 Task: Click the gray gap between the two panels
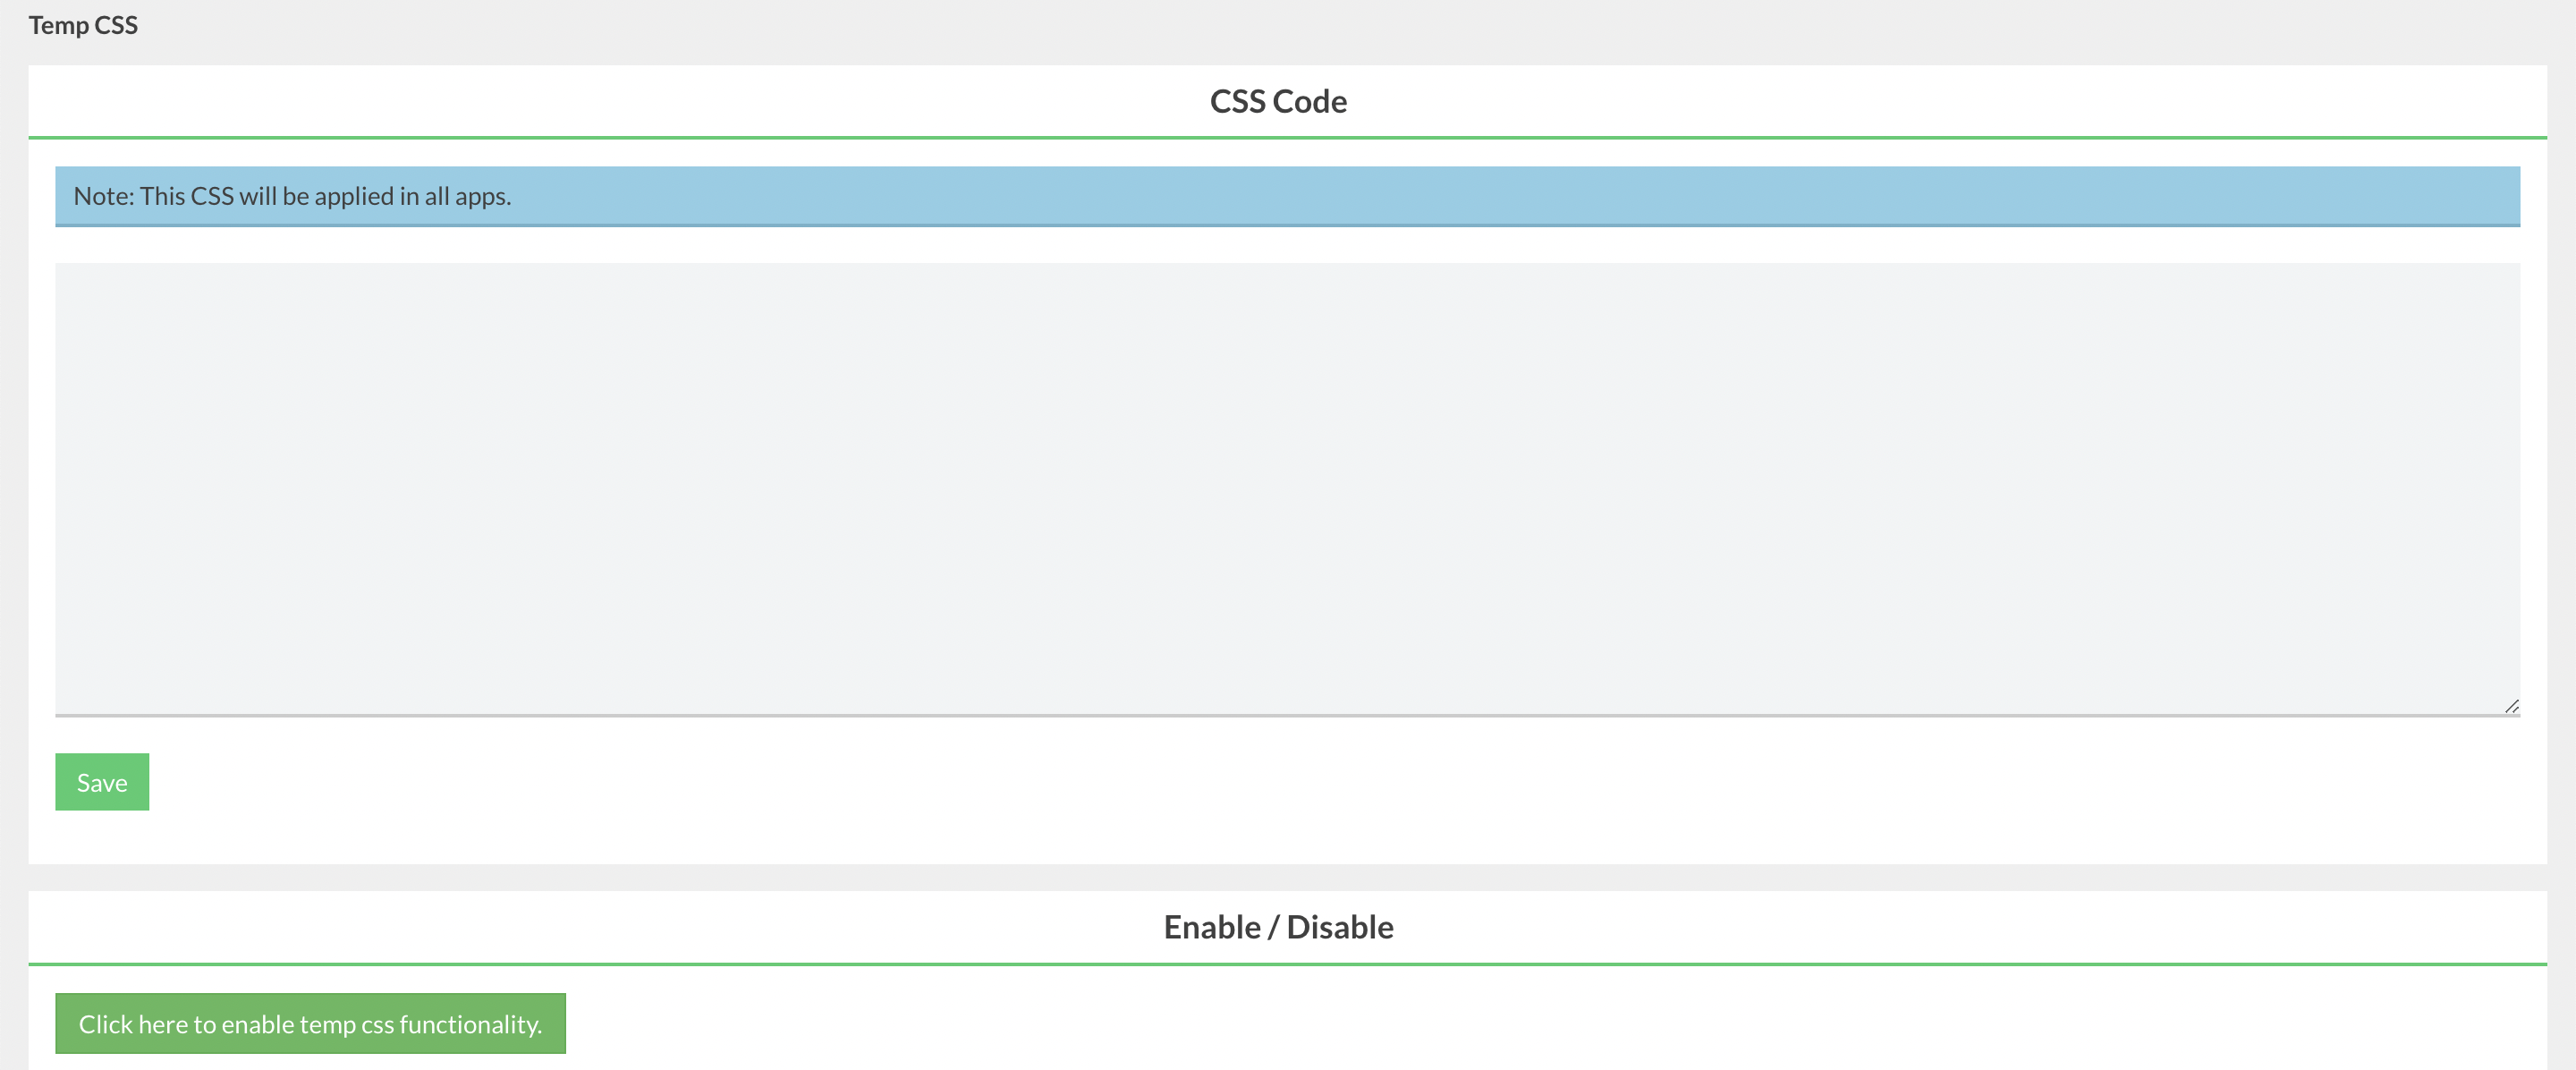1287,877
